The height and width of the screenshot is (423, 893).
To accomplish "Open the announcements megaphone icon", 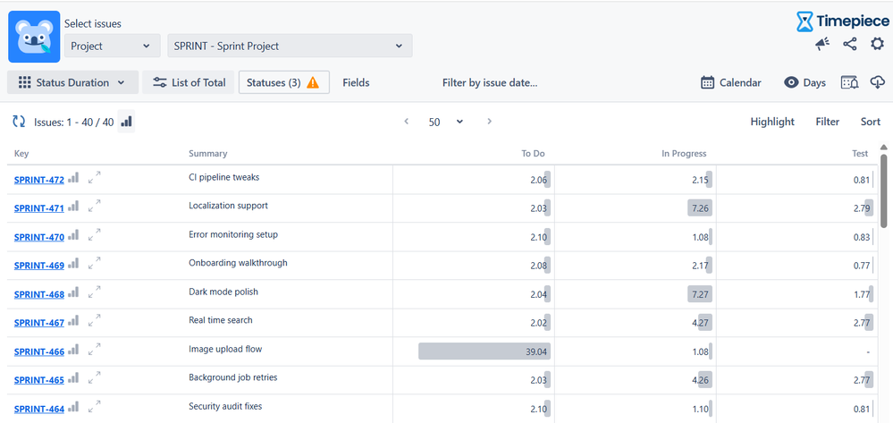I will (822, 44).
